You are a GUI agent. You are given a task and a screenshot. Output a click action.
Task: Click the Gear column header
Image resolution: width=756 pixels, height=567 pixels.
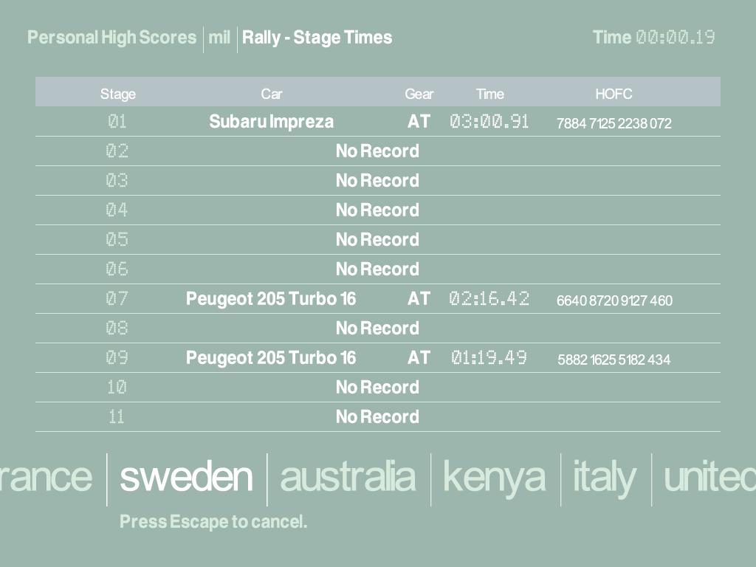[x=419, y=94]
